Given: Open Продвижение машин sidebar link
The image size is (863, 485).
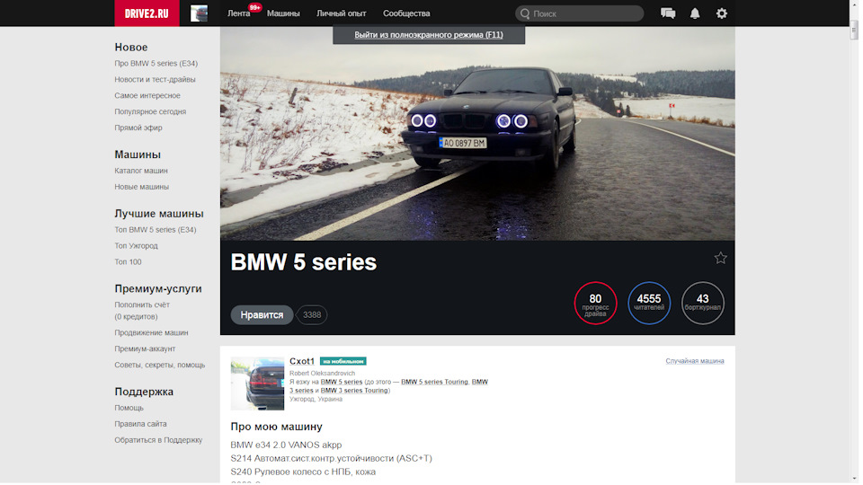Looking at the screenshot, I should [151, 332].
